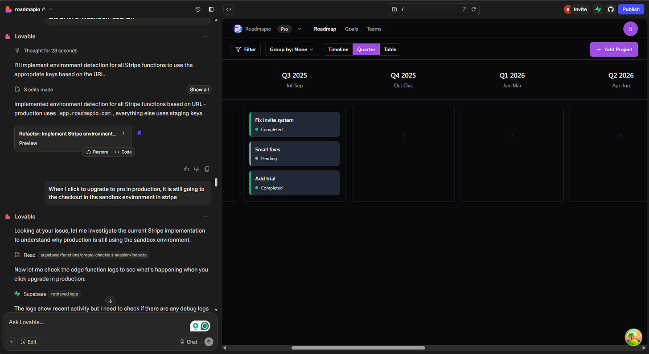Click the chat panel scrollbar thumb
Viewport: 649px width, 354px height.
click(216, 182)
